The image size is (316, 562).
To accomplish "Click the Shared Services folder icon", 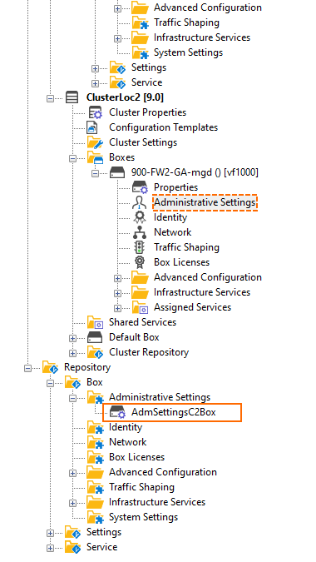I will point(95,322).
